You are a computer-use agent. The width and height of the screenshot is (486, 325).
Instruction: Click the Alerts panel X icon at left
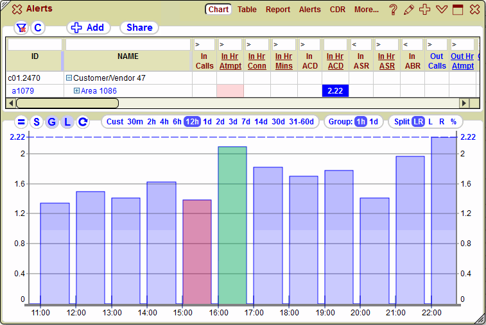click(x=17, y=9)
